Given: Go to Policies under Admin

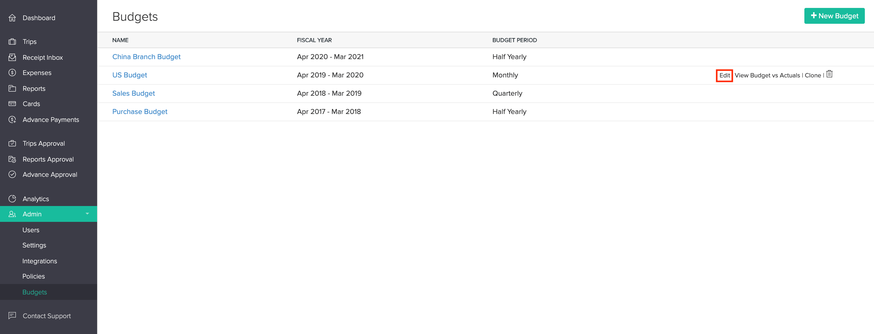Looking at the screenshot, I should (34, 276).
